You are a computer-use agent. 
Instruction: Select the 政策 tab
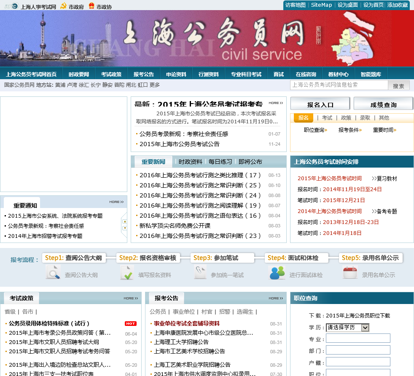coord(346,118)
